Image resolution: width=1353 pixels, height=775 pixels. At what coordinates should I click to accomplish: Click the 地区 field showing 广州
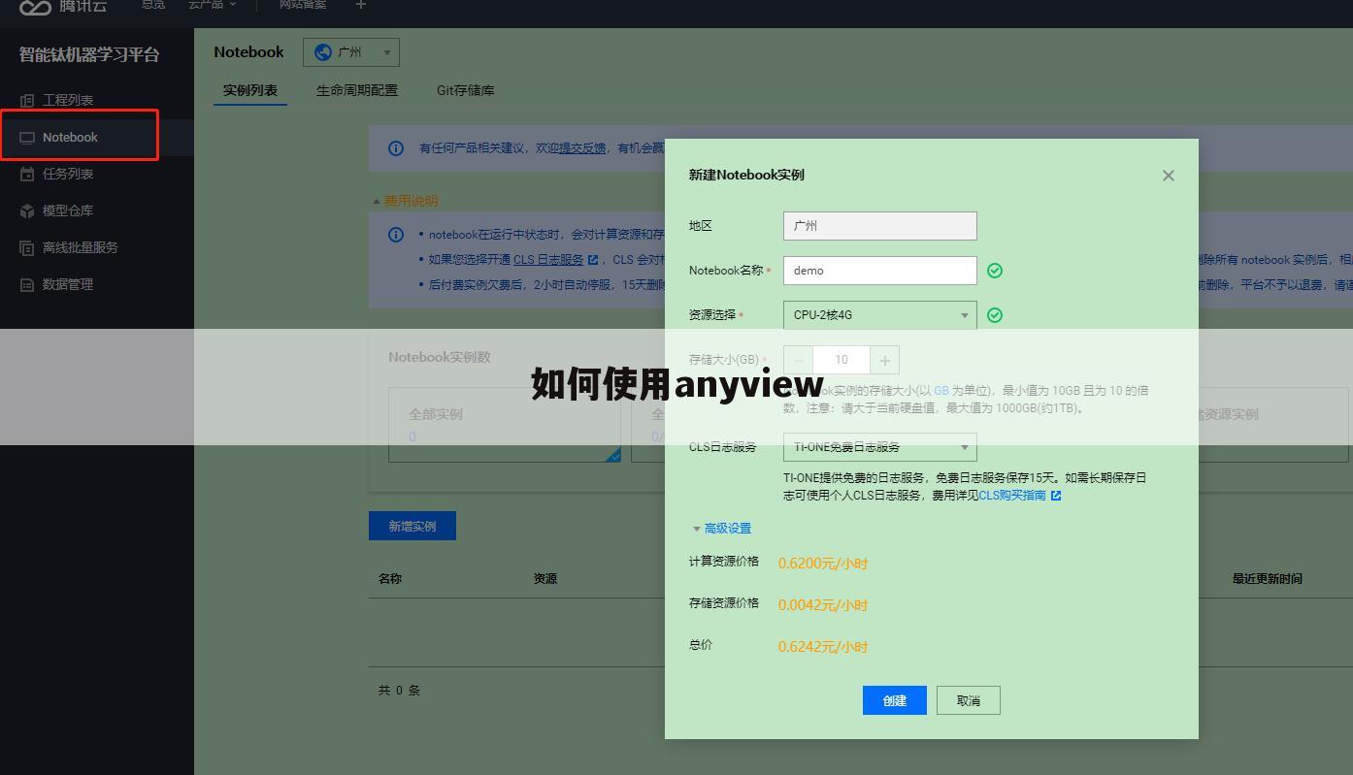pos(880,226)
